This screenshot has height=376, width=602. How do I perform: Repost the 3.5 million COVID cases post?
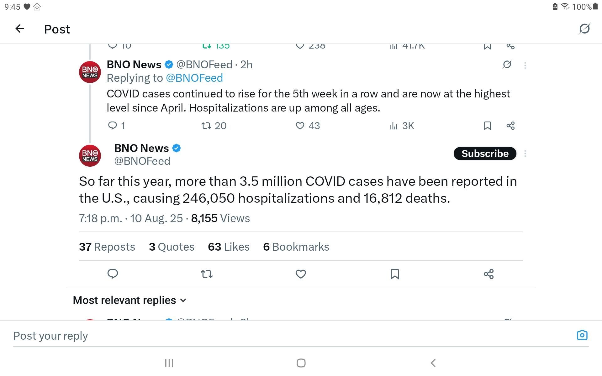click(207, 274)
